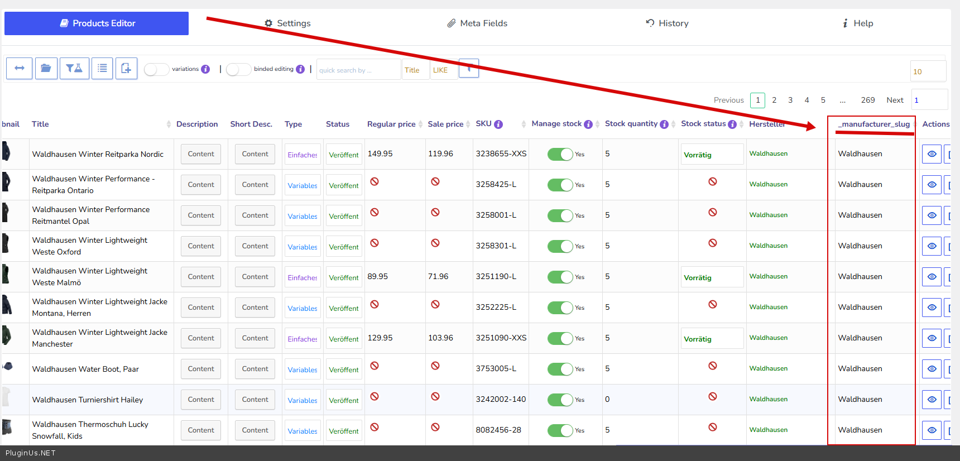Click eye icon for Waldhausen Winter Reitparka Nordic
The height and width of the screenshot is (461, 960).
tap(932, 154)
